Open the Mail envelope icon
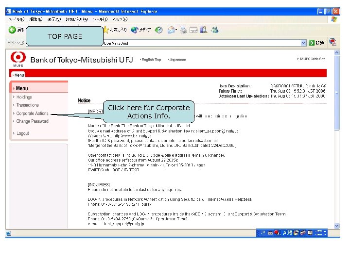 coord(171,30)
